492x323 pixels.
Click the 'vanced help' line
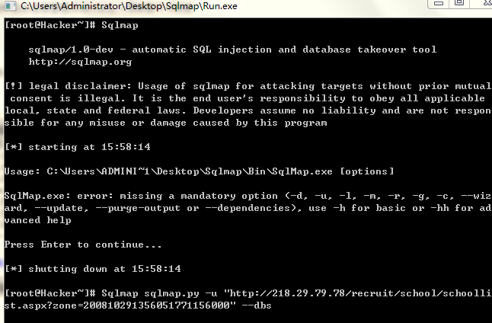tap(38, 220)
